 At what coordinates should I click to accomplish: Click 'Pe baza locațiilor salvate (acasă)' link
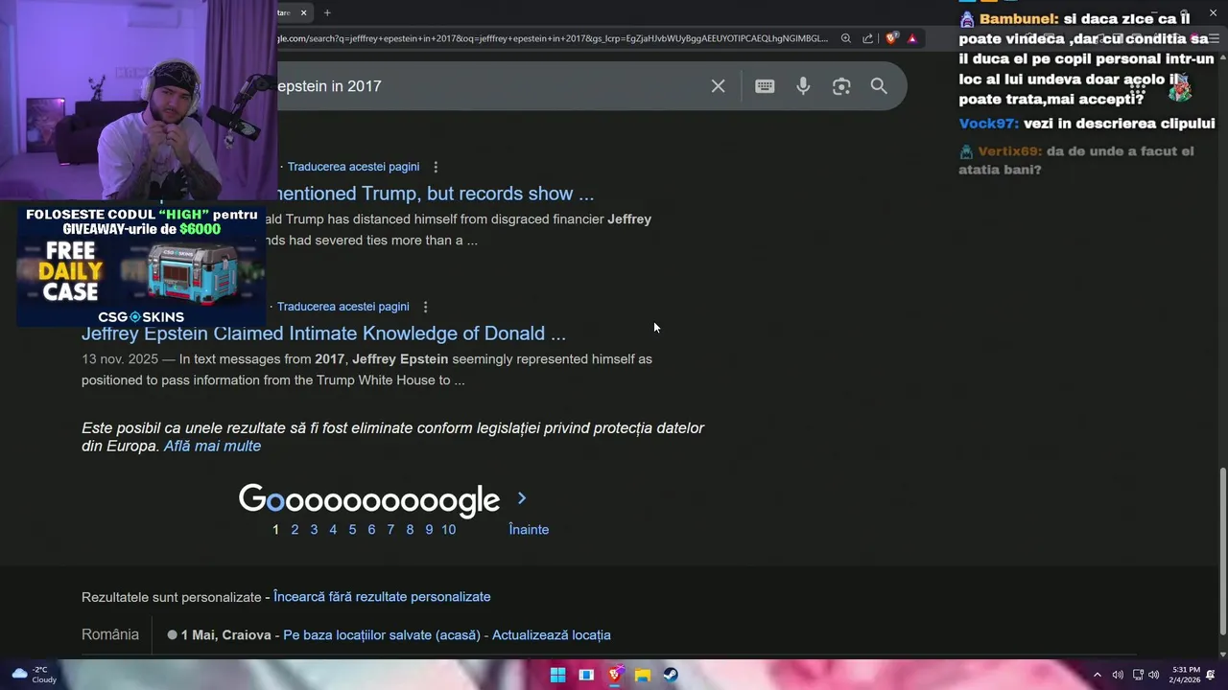[x=382, y=635]
